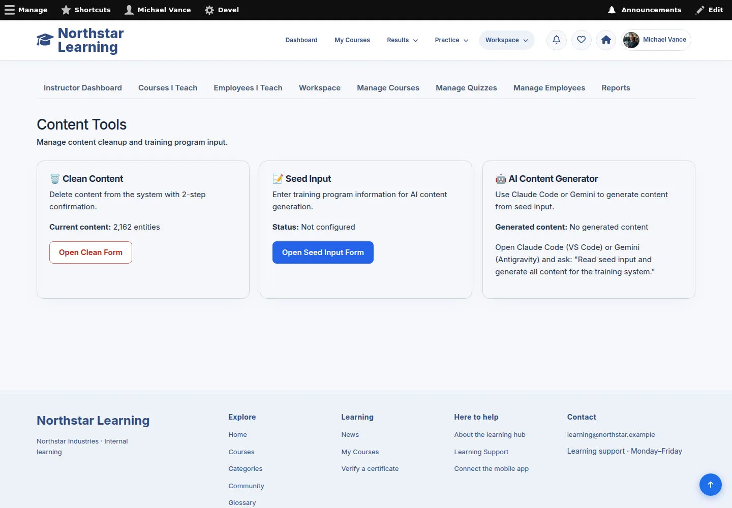Image resolution: width=732 pixels, height=508 pixels.
Task: Click the learning@northstar.example email link
Action: click(x=611, y=435)
